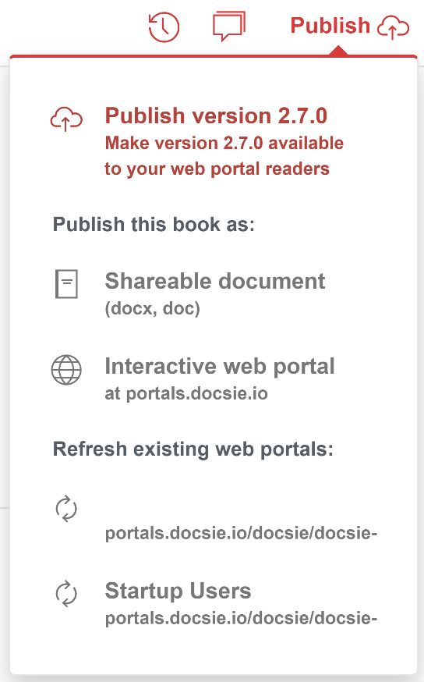Image resolution: width=424 pixels, height=682 pixels.
Task: Click the cloud icon next to Publish version 2.7.0
Action: pyautogui.click(x=66, y=119)
